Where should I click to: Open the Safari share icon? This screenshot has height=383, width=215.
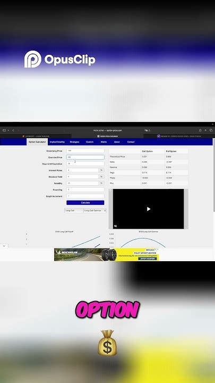click(200, 130)
